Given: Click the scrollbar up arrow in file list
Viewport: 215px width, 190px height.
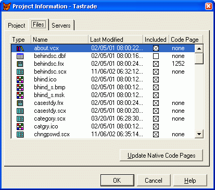Looking at the screenshot, I should [199, 49].
